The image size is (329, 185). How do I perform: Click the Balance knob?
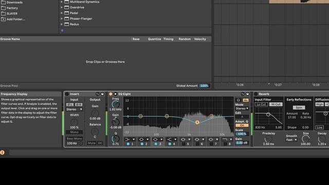[95, 132]
